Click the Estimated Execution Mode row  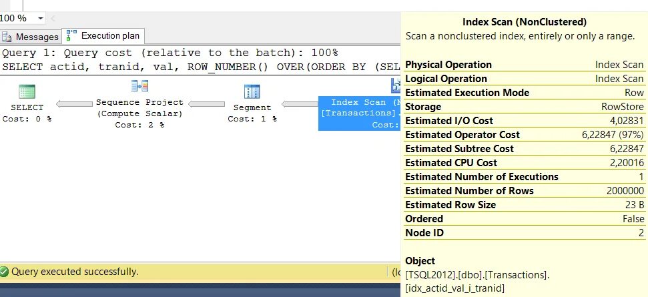(x=524, y=93)
